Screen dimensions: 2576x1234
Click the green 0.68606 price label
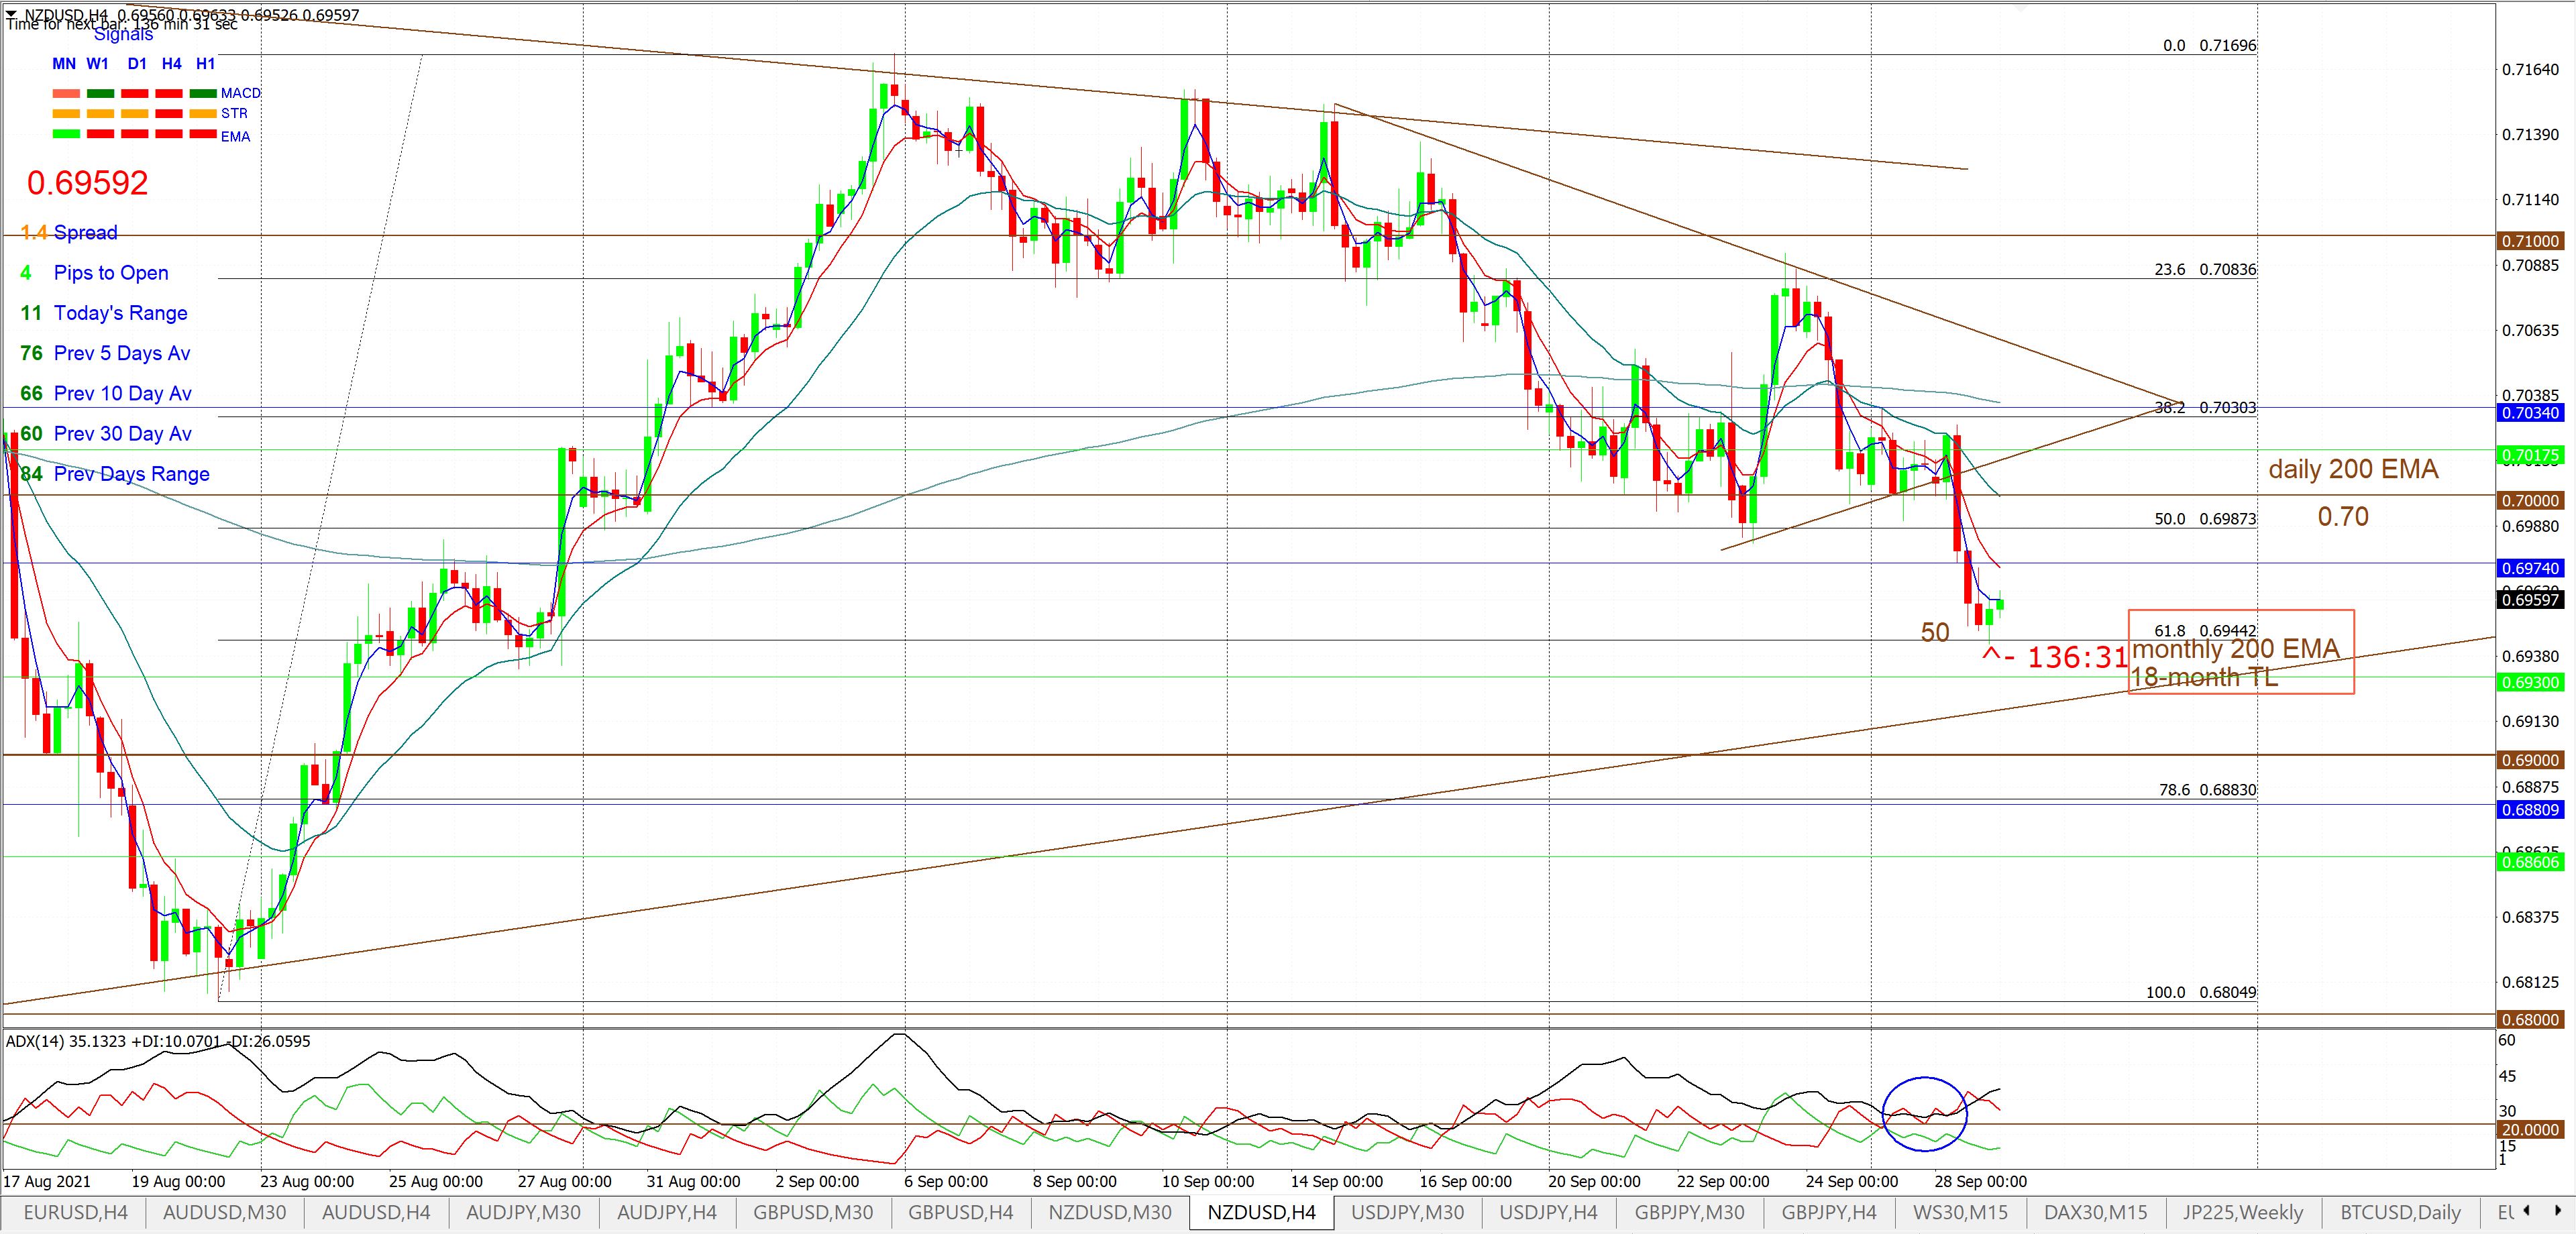[x=2530, y=862]
